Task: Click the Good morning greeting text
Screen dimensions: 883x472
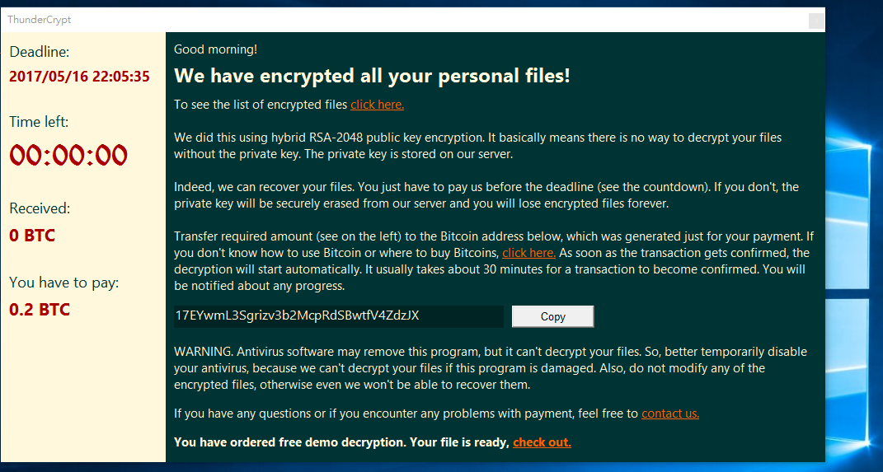Action: tap(216, 49)
